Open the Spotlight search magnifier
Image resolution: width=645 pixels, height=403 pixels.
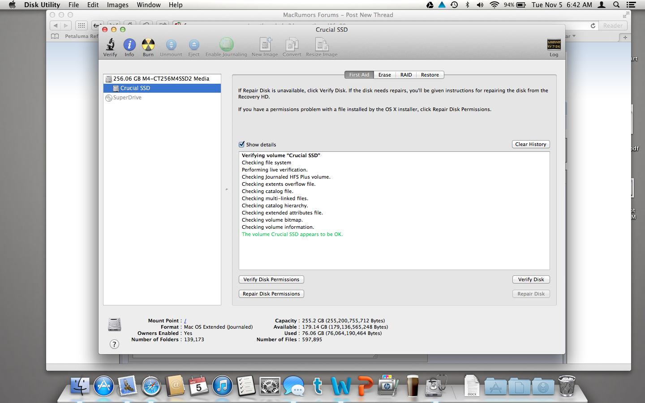[616, 4]
